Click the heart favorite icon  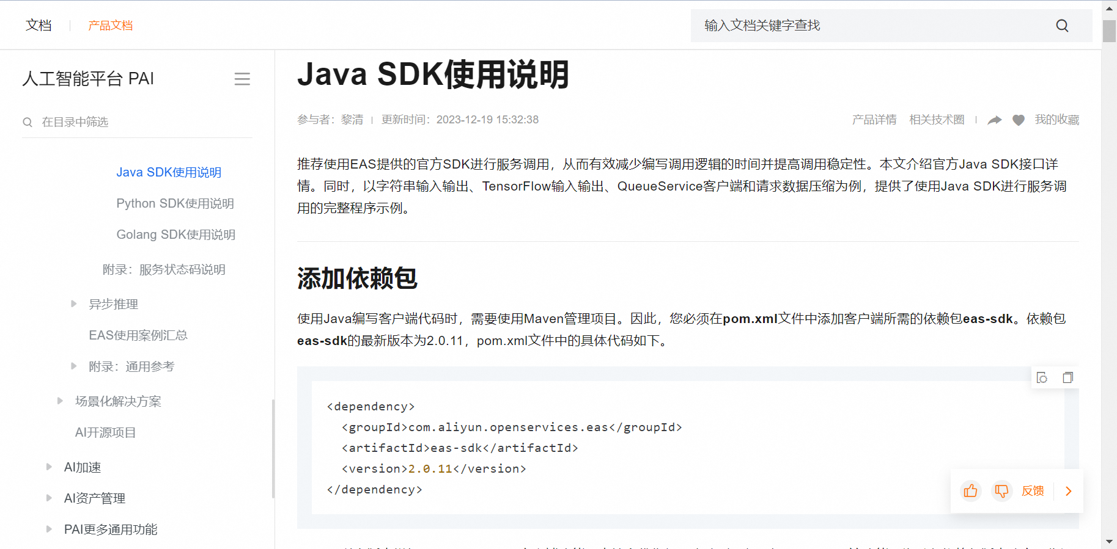(1019, 120)
